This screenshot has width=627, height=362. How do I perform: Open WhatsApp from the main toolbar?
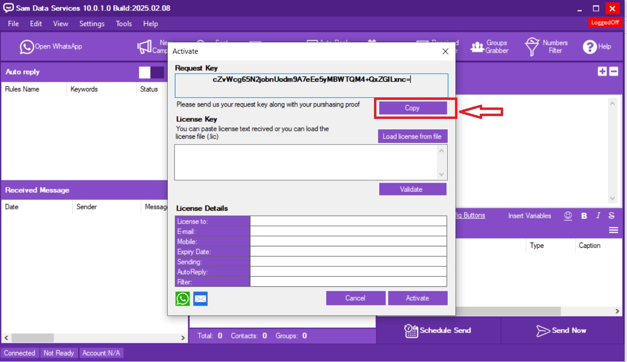point(51,47)
